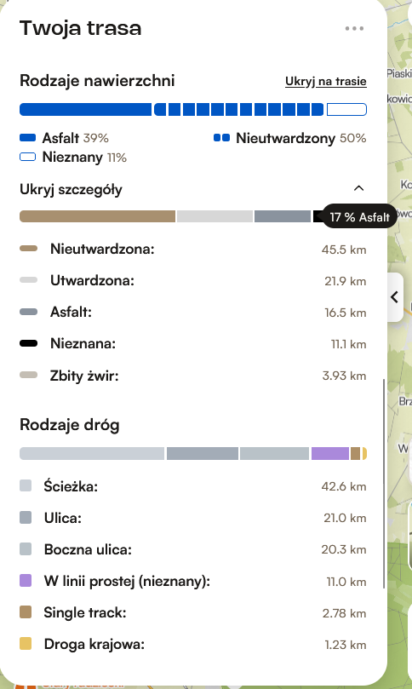Click the purple segment in road types bar
412x689 pixels.
(330, 453)
